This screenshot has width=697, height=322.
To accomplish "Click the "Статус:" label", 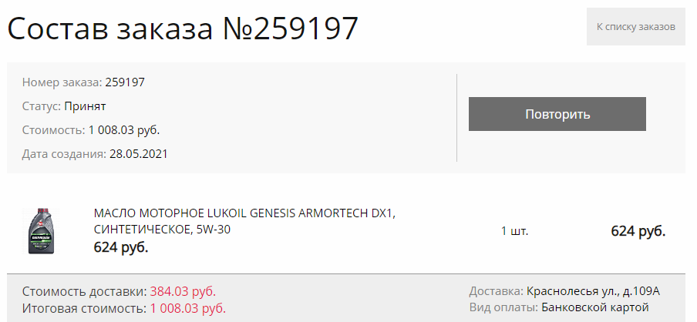I will 42,106.
